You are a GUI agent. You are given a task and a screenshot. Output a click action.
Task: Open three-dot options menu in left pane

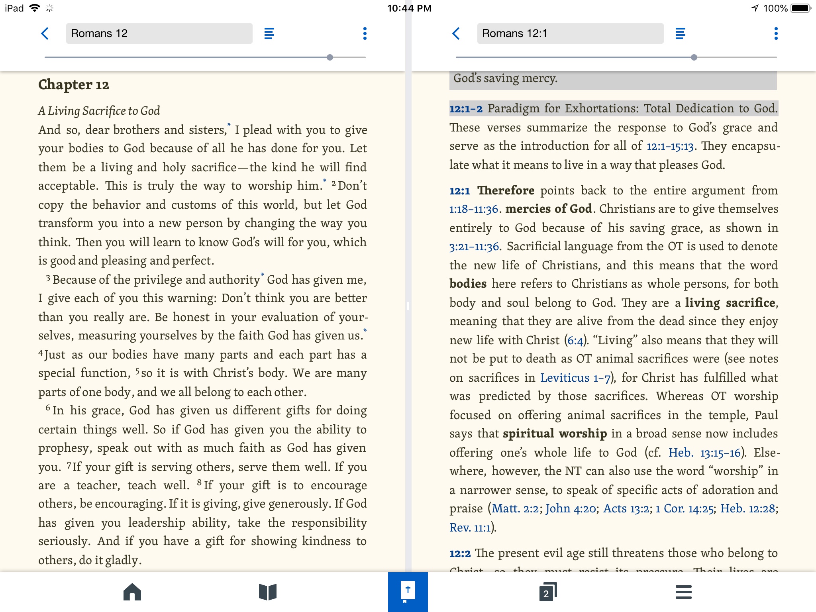pyautogui.click(x=365, y=33)
